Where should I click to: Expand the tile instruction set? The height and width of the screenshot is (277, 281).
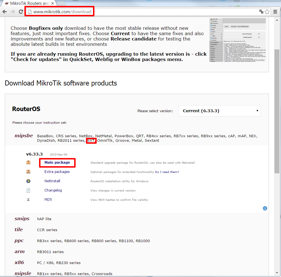(19, 230)
